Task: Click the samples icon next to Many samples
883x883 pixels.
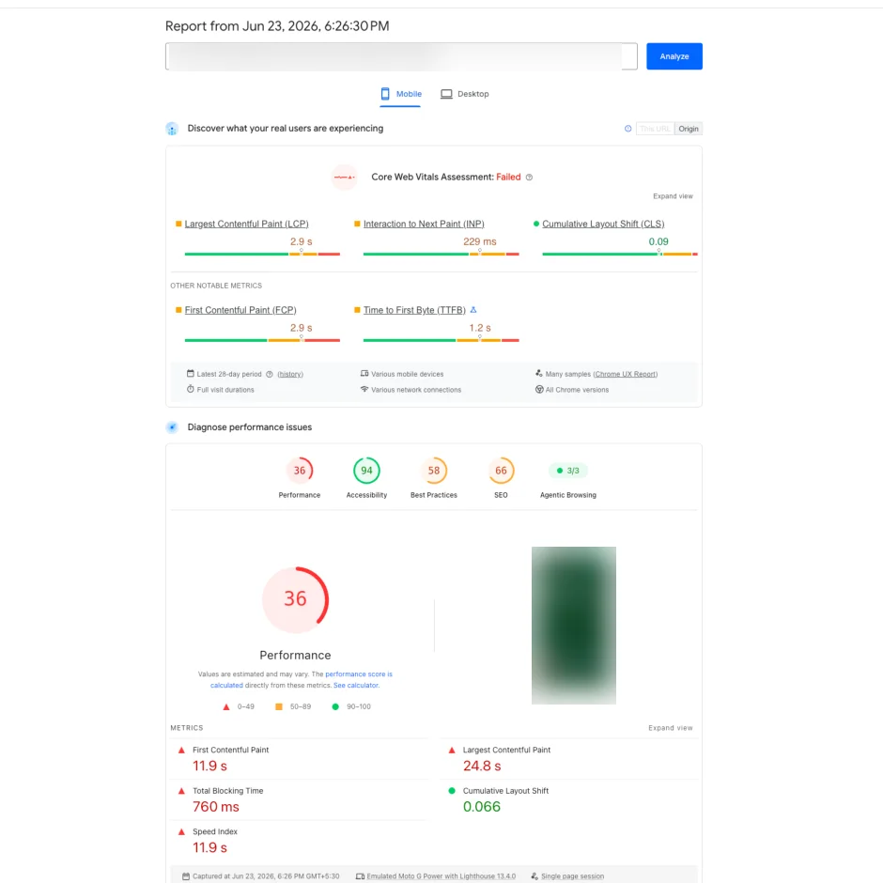Action: 539,373
